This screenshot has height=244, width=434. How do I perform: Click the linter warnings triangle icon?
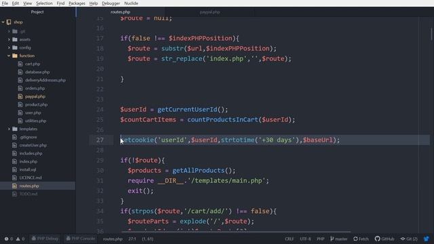pyautogui.click(x=18, y=239)
